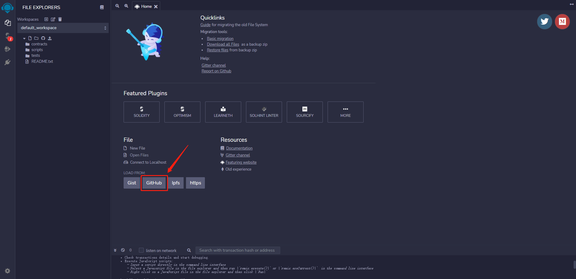Rename the workspace with edit icon
576x279 pixels.
click(53, 19)
